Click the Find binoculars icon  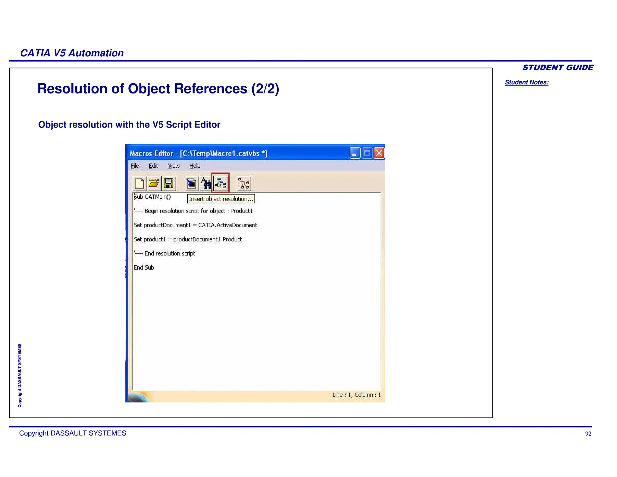coord(206,183)
